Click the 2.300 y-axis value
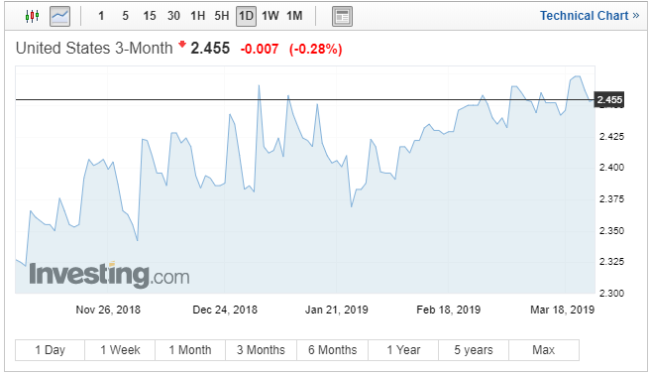 [611, 293]
